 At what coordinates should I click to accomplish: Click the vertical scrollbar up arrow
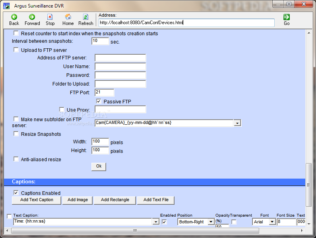point(308,33)
